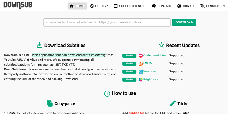Open the Home nav tab

[x=77, y=6]
